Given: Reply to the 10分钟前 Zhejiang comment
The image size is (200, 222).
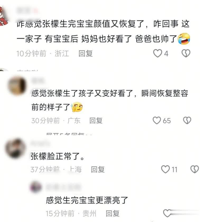Looking at the screenshot, I should 86,53.
